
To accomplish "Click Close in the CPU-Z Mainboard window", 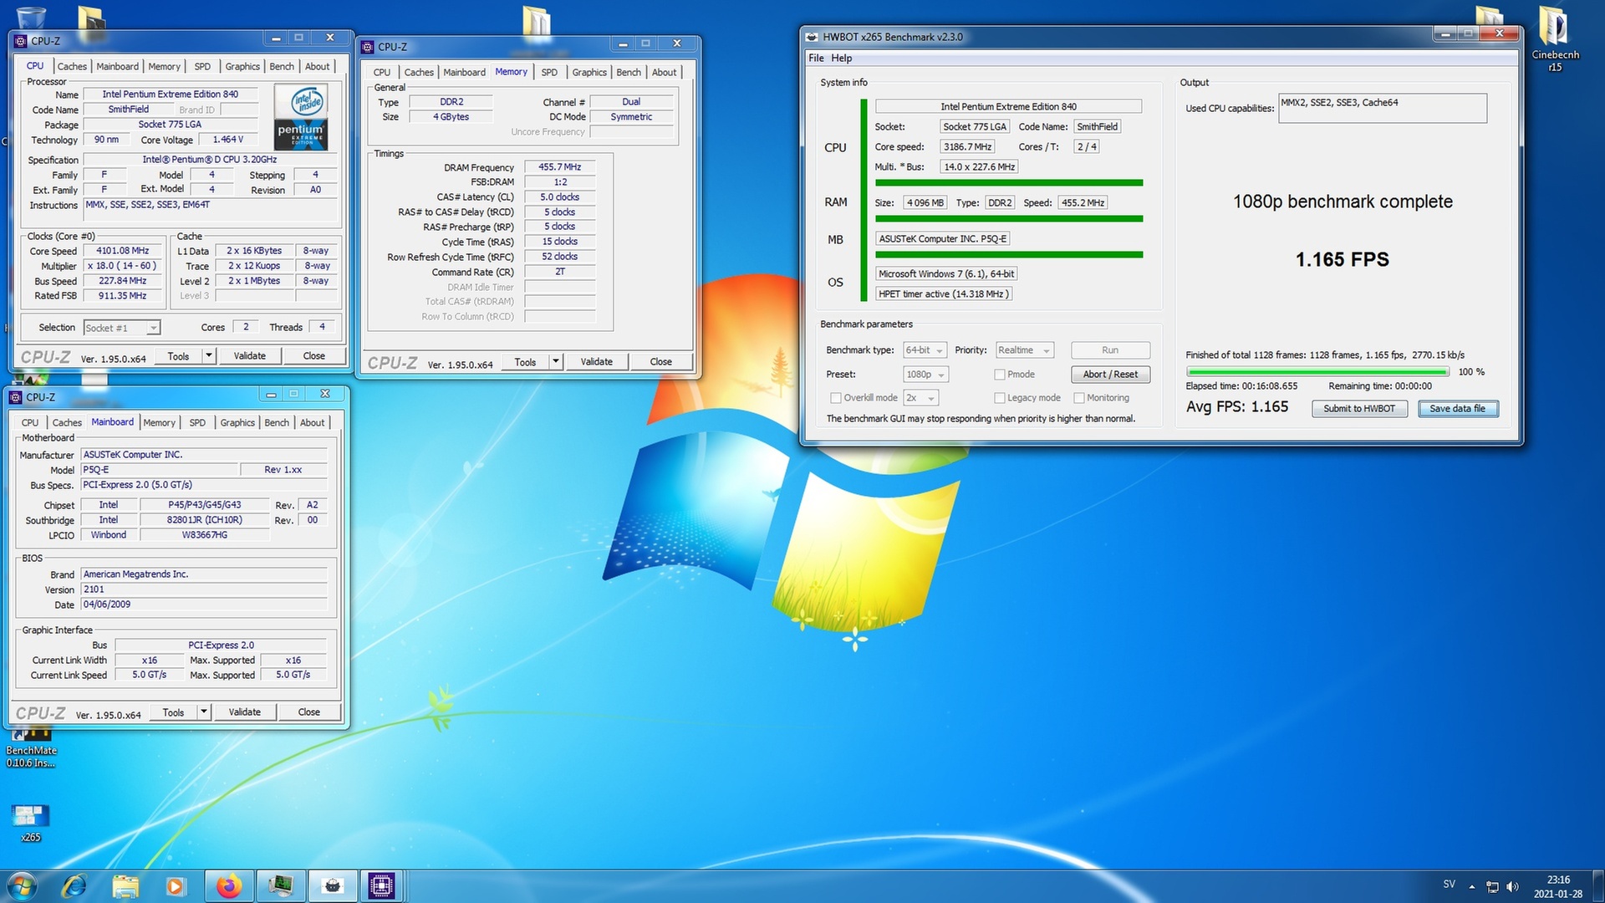I will [309, 712].
